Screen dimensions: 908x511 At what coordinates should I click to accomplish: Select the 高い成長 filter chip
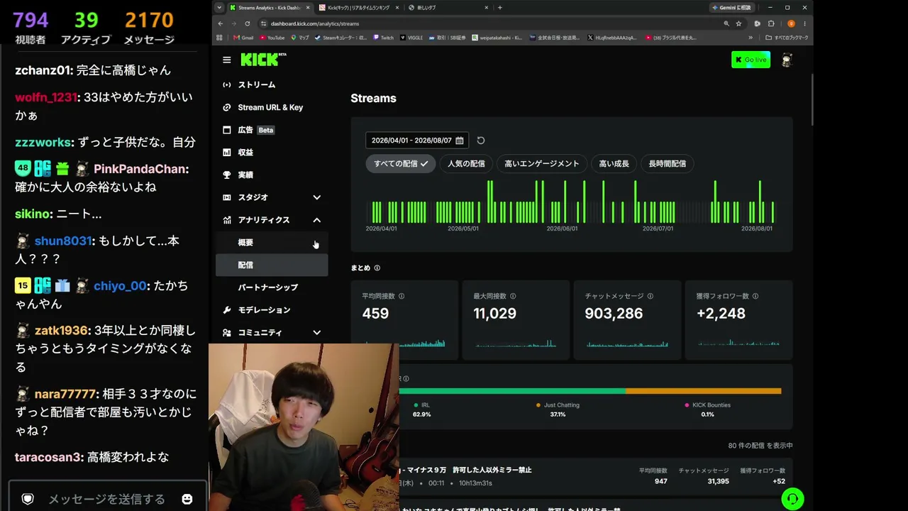click(x=614, y=164)
